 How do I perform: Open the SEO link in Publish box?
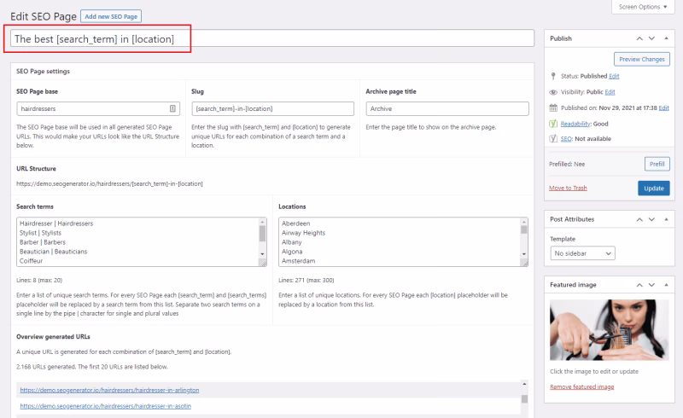pyautogui.click(x=566, y=138)
